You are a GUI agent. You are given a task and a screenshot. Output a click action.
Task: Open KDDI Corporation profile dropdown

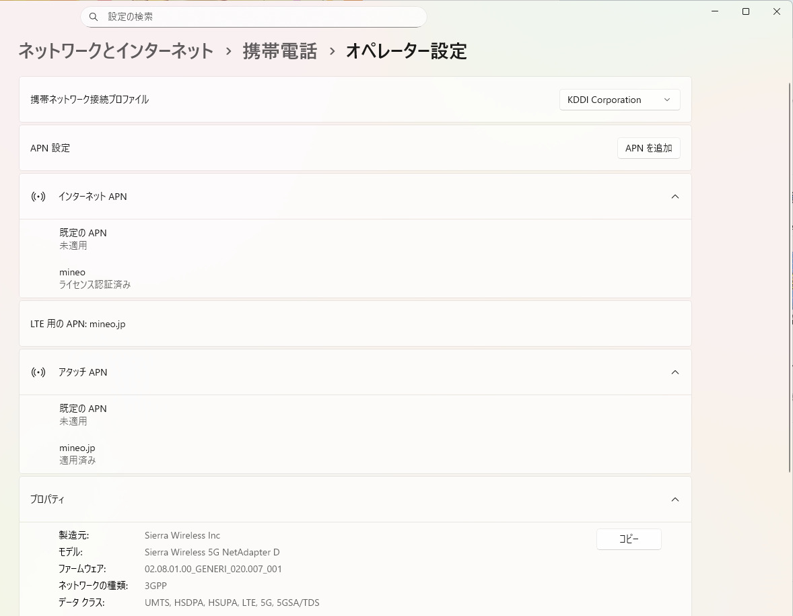[x=619, y=100]
